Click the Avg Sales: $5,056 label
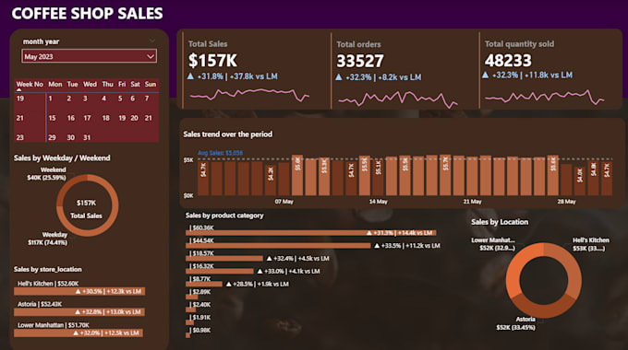 click(x=220, y=153)
